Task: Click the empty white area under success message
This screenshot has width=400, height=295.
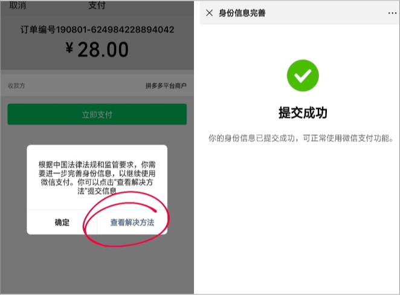Action: (x=300, y=217)
